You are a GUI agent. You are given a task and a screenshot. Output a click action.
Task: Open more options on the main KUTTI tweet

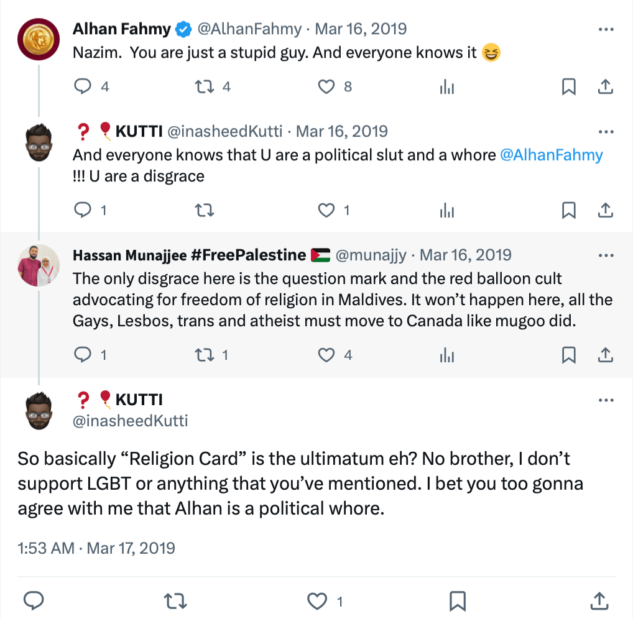click(x=605, y=400)
